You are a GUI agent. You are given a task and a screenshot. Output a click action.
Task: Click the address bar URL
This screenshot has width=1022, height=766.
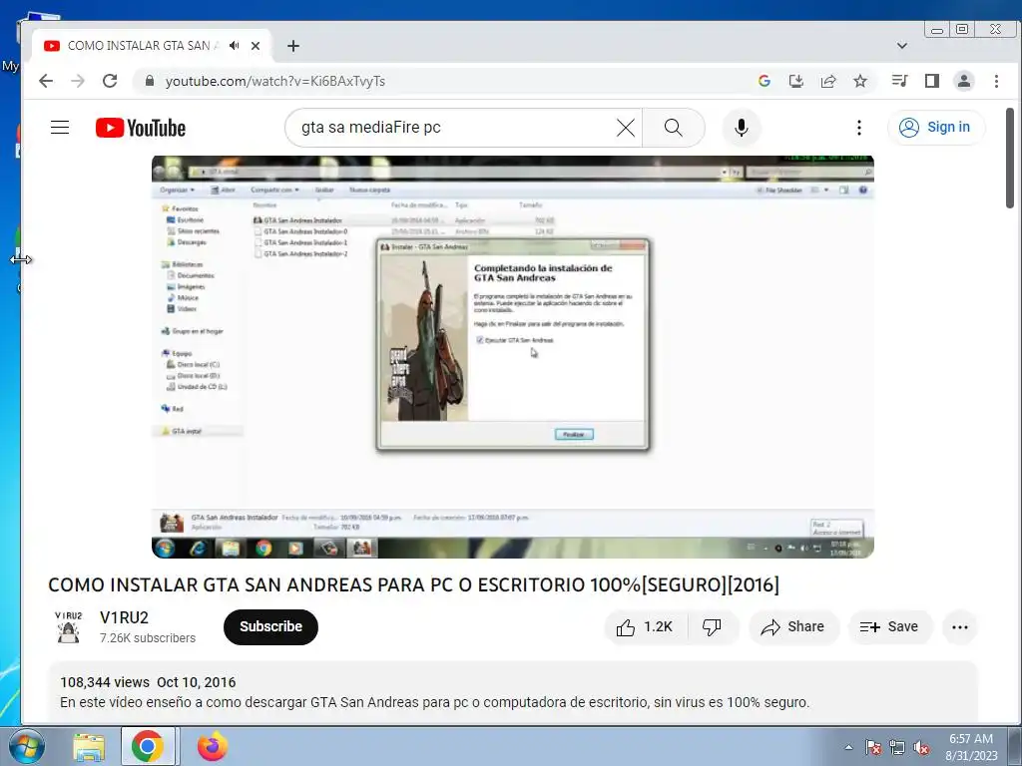(275, 81)
